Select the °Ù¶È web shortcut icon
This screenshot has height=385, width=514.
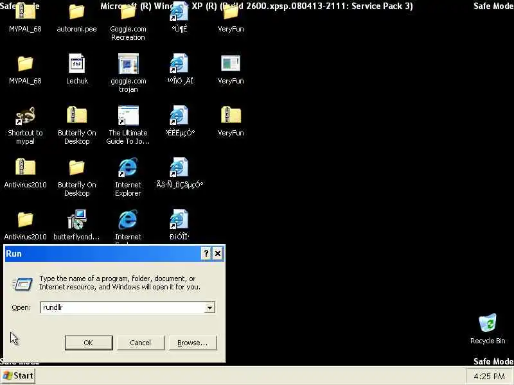pyautogui.click(x=179, y=12)
